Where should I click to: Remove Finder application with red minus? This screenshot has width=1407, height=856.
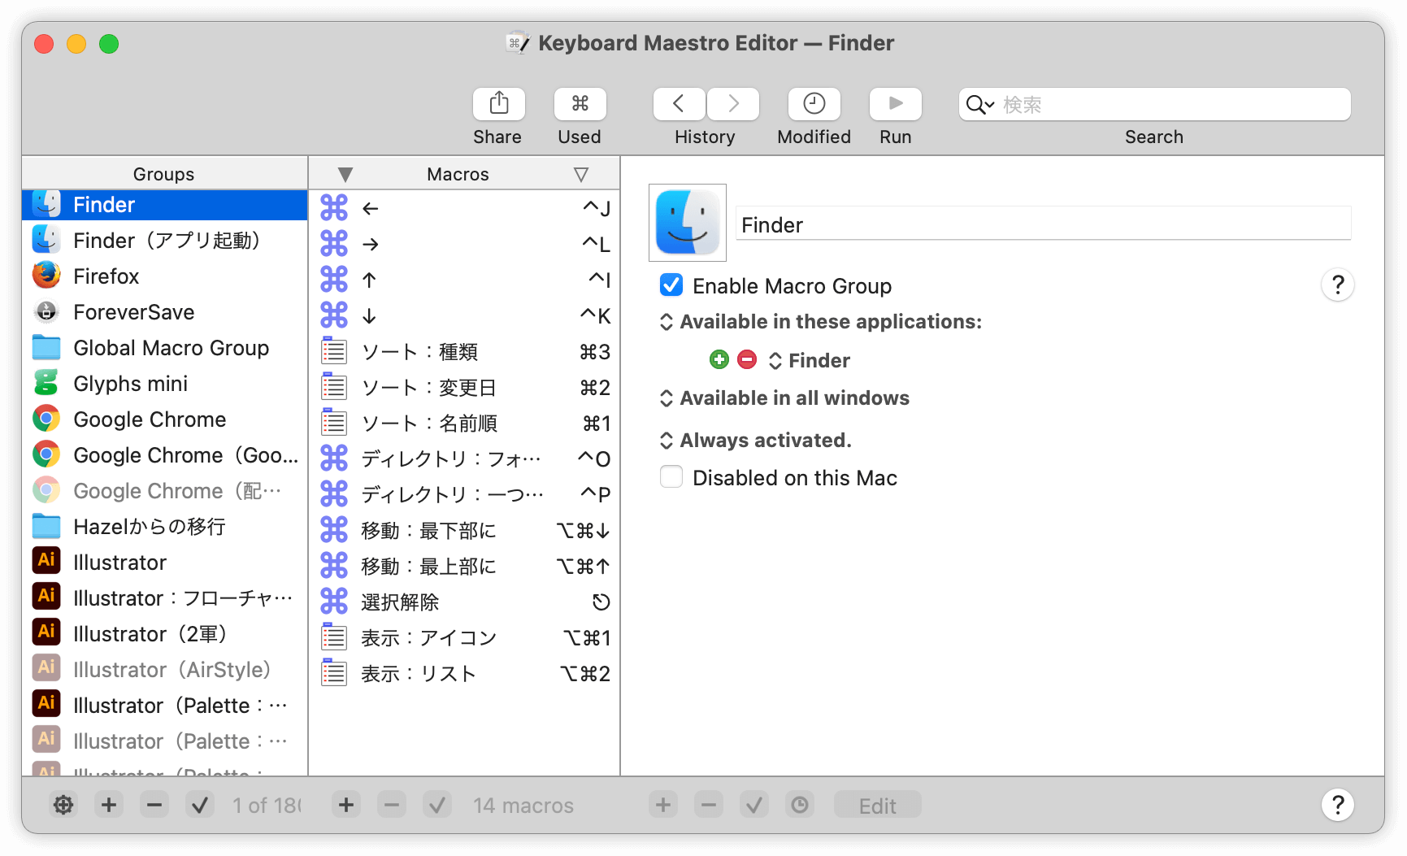point(747,359)
